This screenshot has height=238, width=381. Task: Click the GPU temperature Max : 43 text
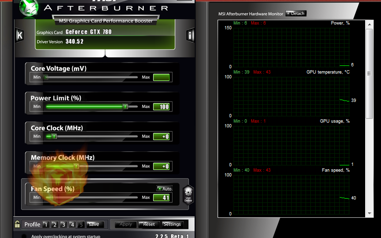click(x=262, y=72)
